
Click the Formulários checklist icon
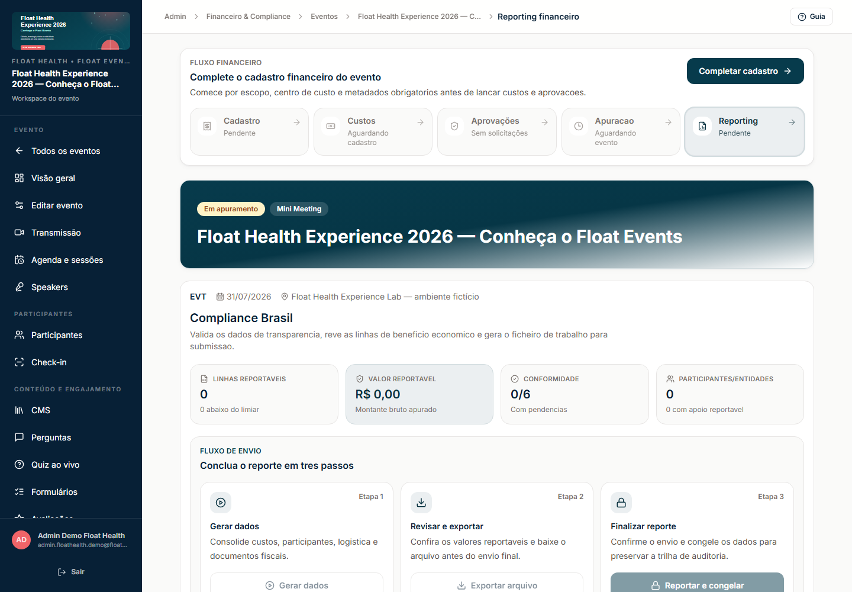[19, 492]
